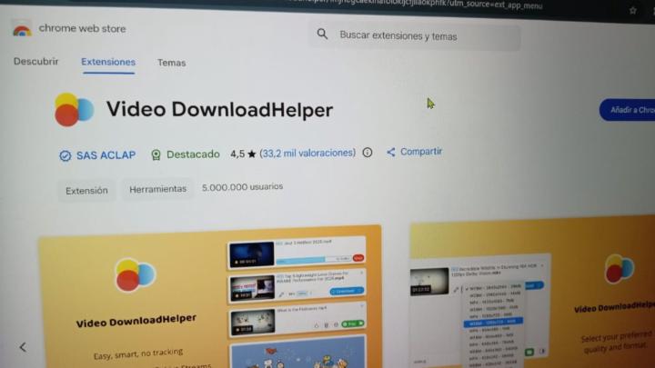Image resolution: width=655 pixels, height=368 pixels.
Task: Open the Descubrir tab
Action: [35, 62]
